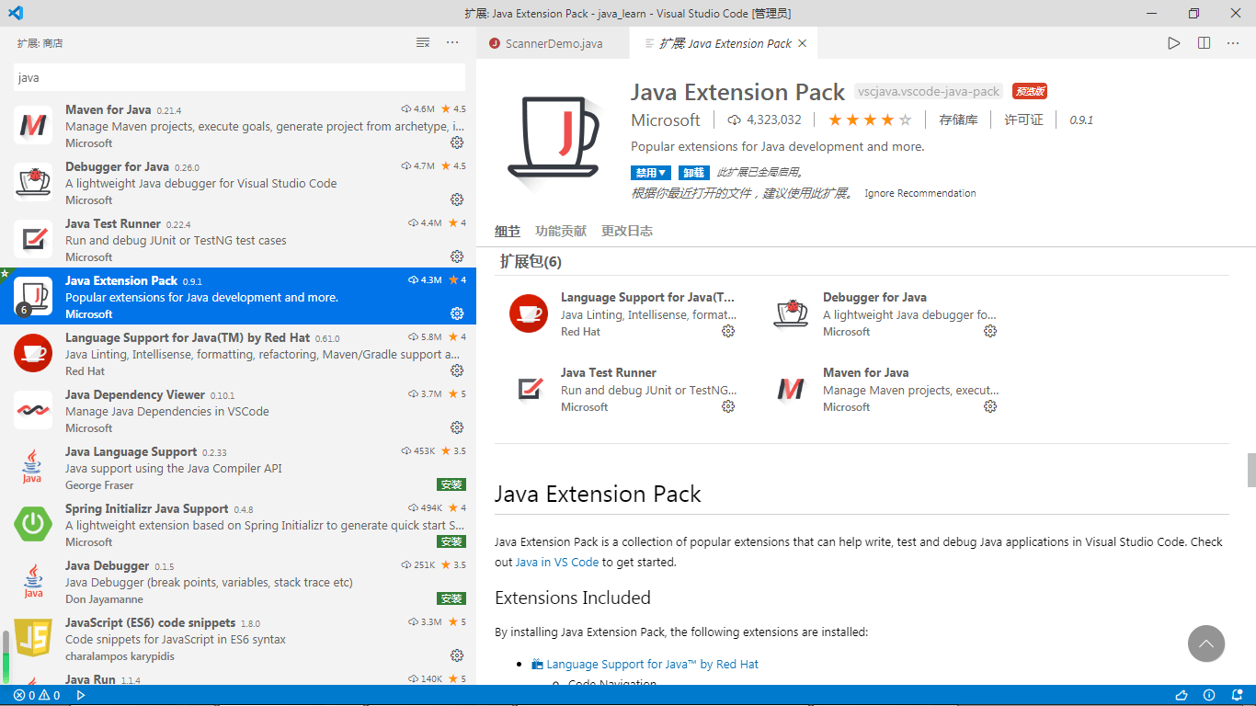This screenshot has width=1256, height=706.
Task: Open manage gear for Maven for Java
Action: tap(457, 142)
